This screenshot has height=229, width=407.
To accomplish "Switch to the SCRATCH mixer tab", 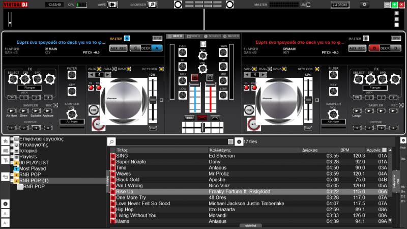I will (x=213, y=36).
